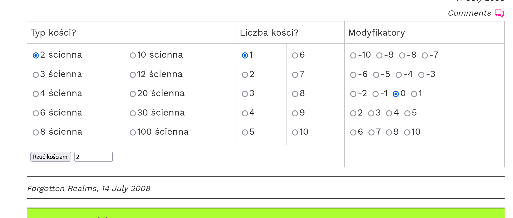Image resolution: width=513 pixels, height=218 pixels.
Task: Select the 3 ścienna dice type
Action: coord(36,75)
